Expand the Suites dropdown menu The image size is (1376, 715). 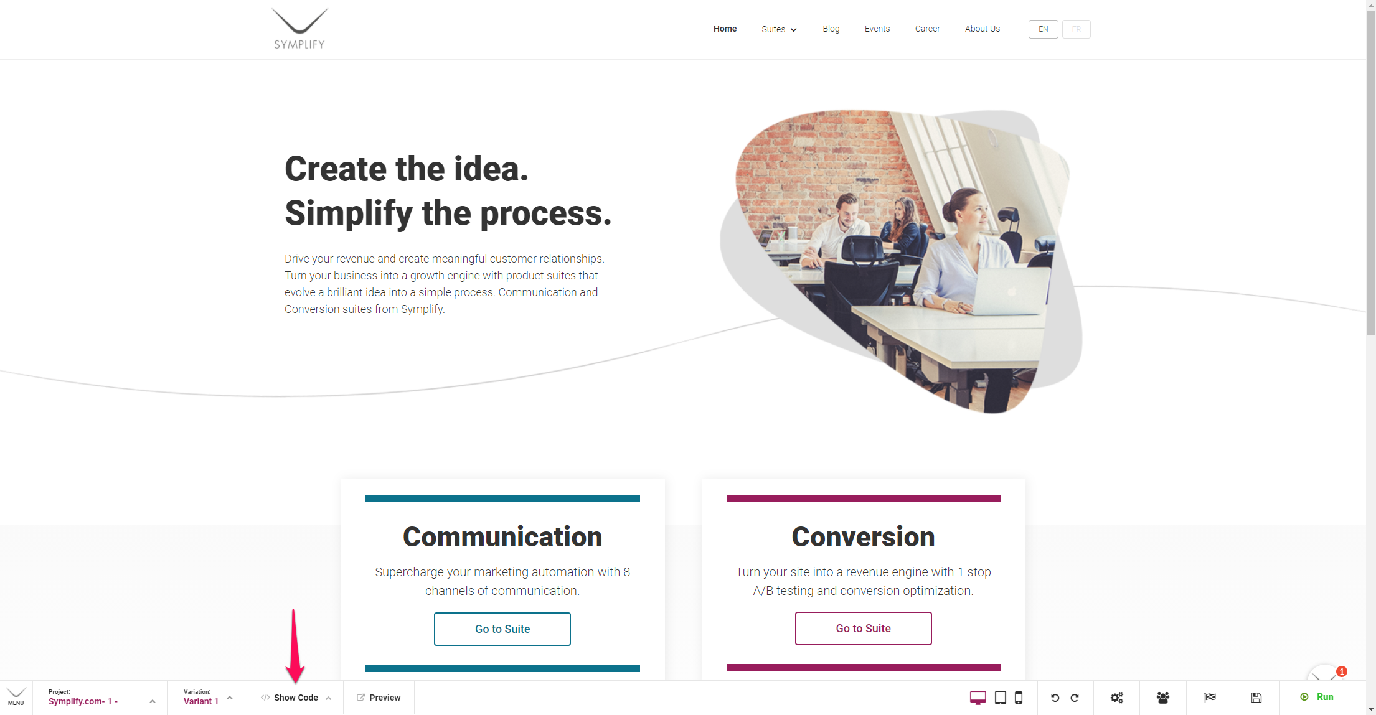pyautogui.click(x=778, y=28)
